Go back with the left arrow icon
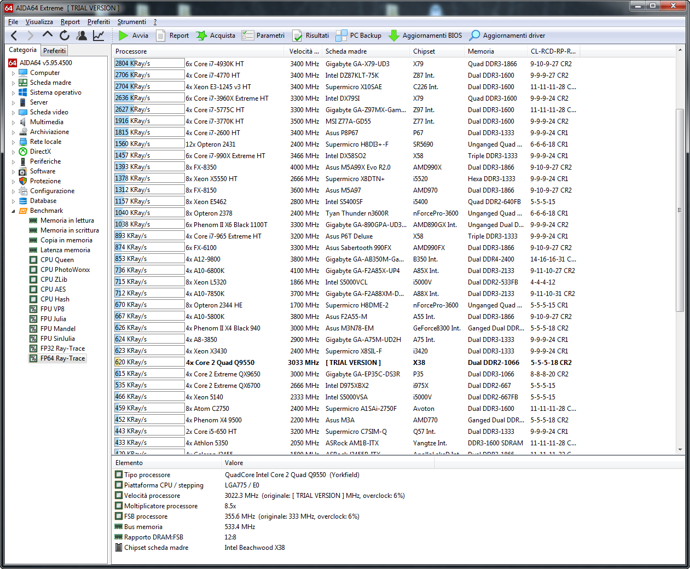This screenshot has width=690, height=569. click(x=14, y=36)
